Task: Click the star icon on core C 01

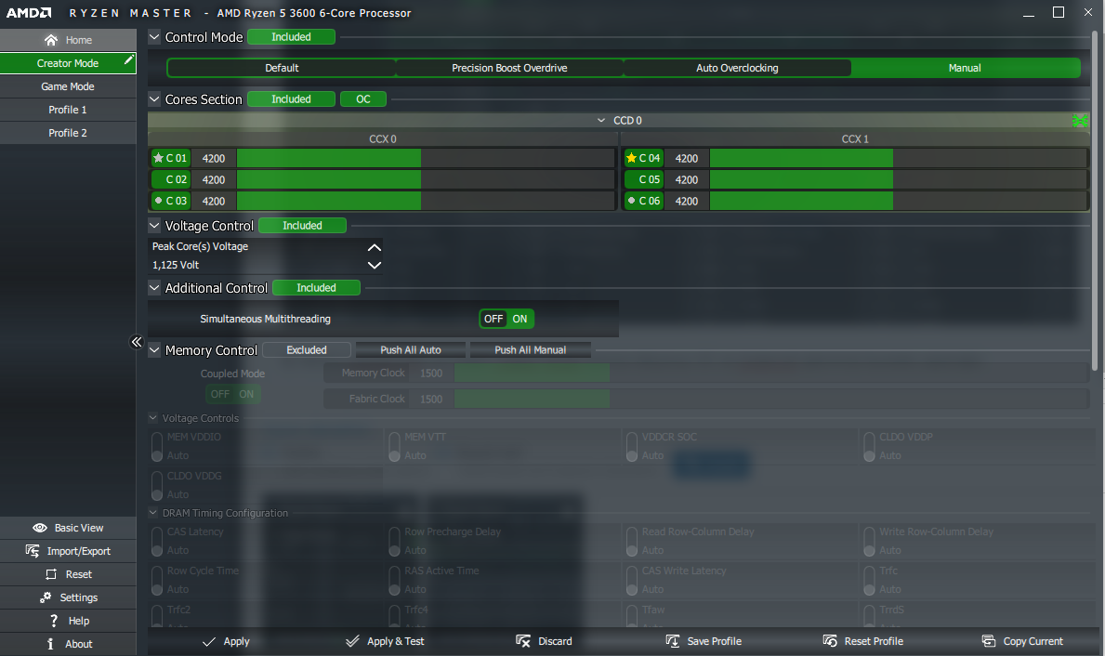Action: pyautogui.click(x=159, y=158)
